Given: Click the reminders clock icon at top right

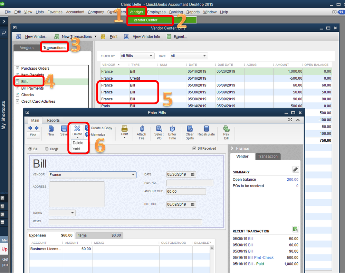Looking at the screenshot, I should pos(334,12).
